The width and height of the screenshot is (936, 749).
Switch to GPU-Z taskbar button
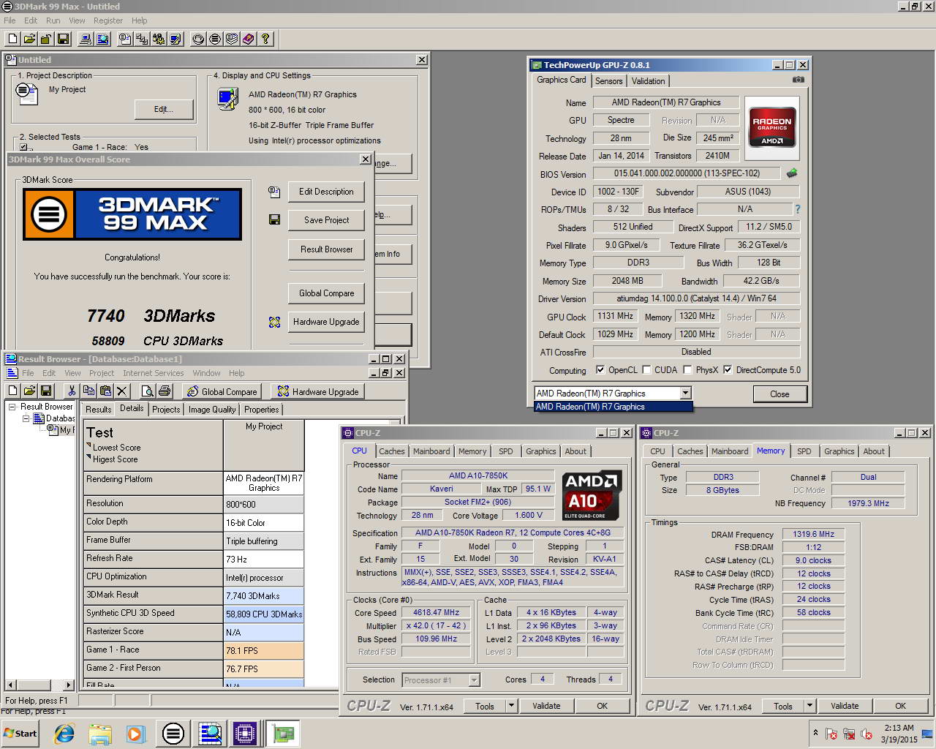282,733
